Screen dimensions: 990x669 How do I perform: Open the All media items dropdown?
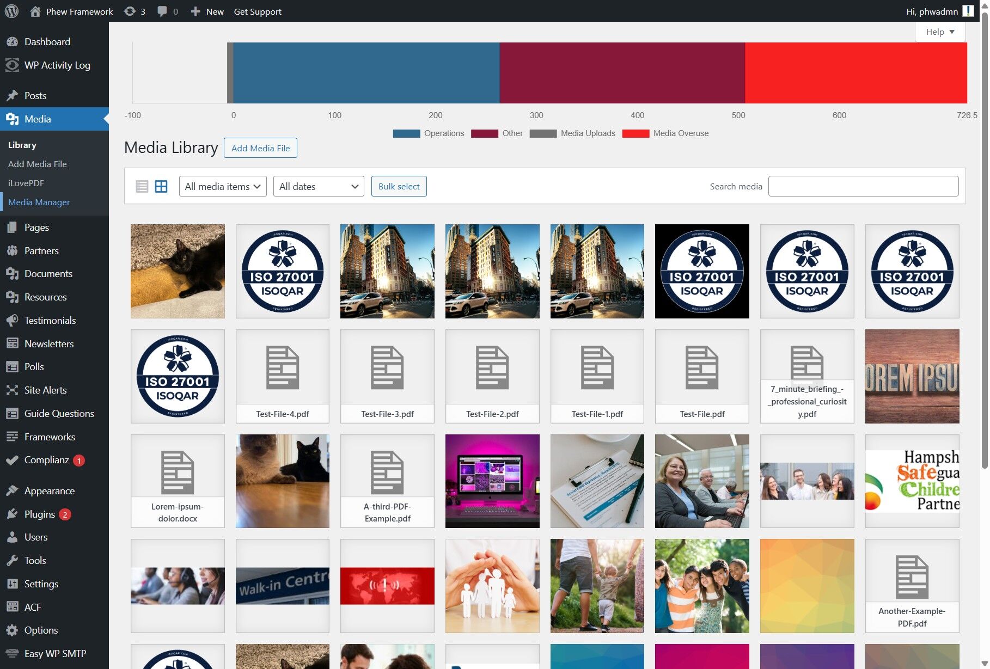[223, 187]
